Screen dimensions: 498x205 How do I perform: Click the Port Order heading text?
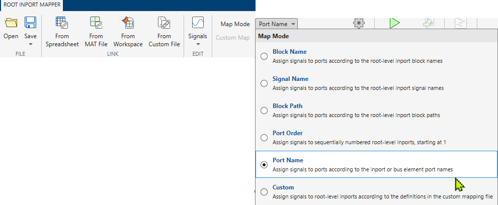(x=288, y=133)
